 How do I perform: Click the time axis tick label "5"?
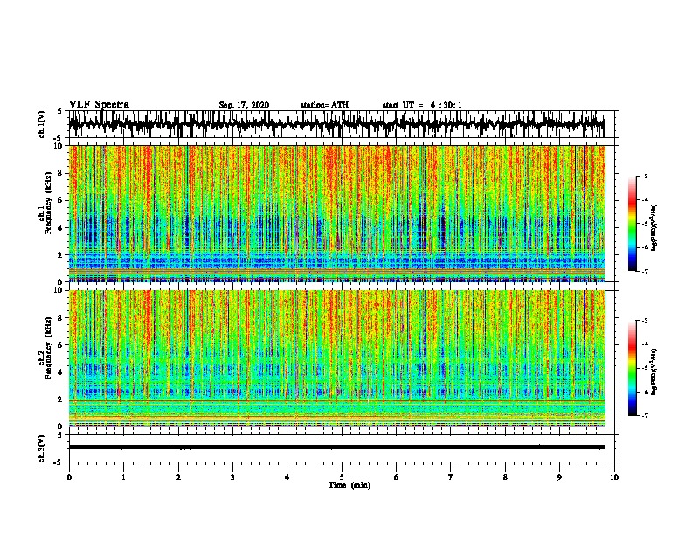point(342,477)
